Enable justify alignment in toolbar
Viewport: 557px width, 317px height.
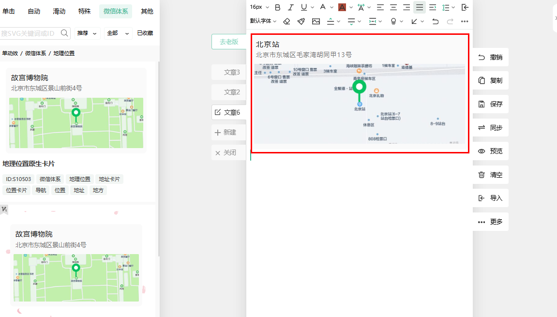419,7
